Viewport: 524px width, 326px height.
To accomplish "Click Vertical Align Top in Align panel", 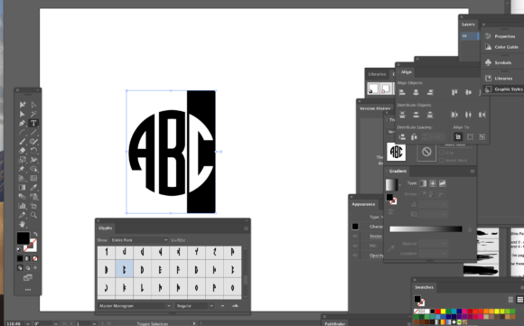I will (x=454, y=92).
